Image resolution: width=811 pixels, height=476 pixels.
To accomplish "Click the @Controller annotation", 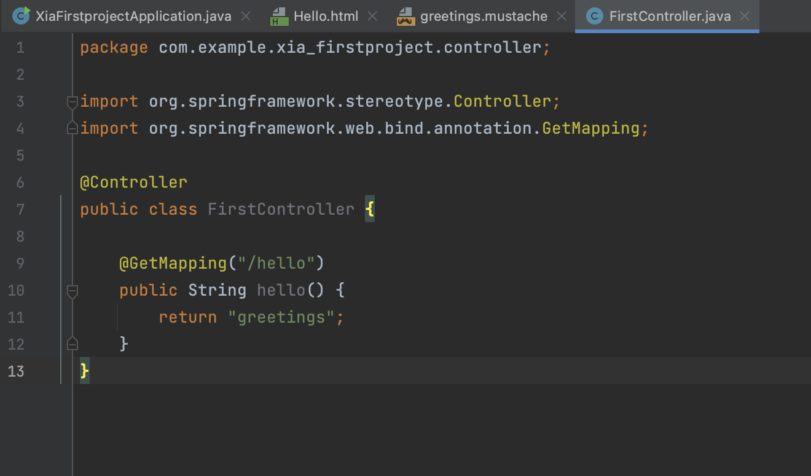I will click(134, 182).
